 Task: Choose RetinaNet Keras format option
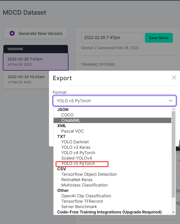click(x=112, y=180)
